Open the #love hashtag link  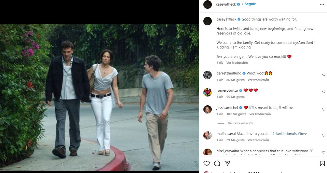(302, 134)
